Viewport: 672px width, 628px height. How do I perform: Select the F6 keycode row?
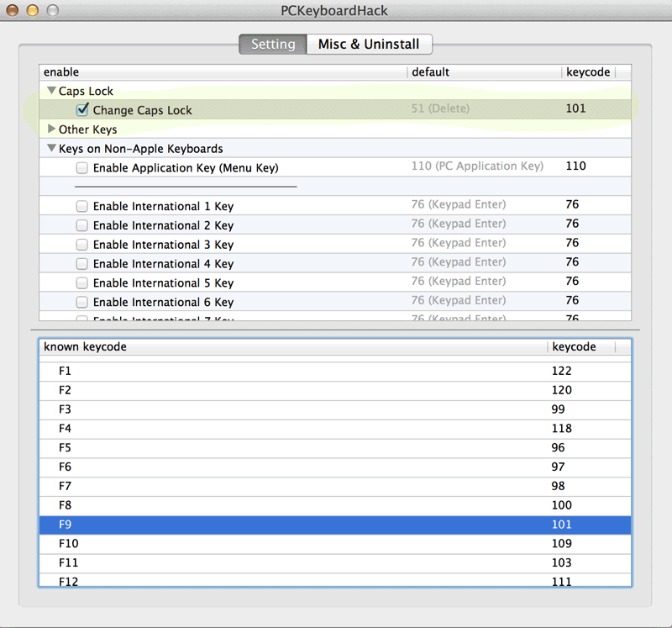(x=335, y=467)
